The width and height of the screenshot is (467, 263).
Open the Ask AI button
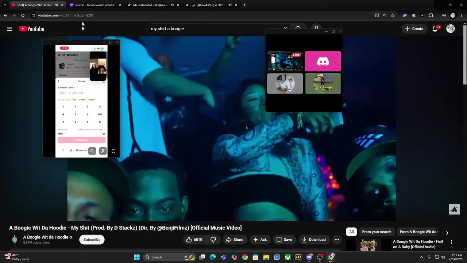(260, 240)
